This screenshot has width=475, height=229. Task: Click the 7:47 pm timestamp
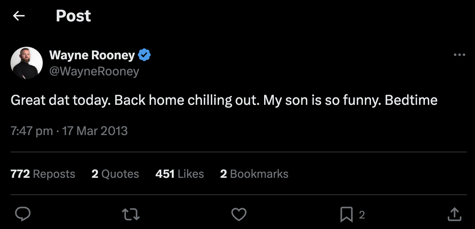pyautogui.click(x=32, y=131)
